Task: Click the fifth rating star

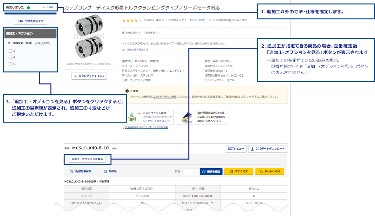Action: click(x=139, y=19)
